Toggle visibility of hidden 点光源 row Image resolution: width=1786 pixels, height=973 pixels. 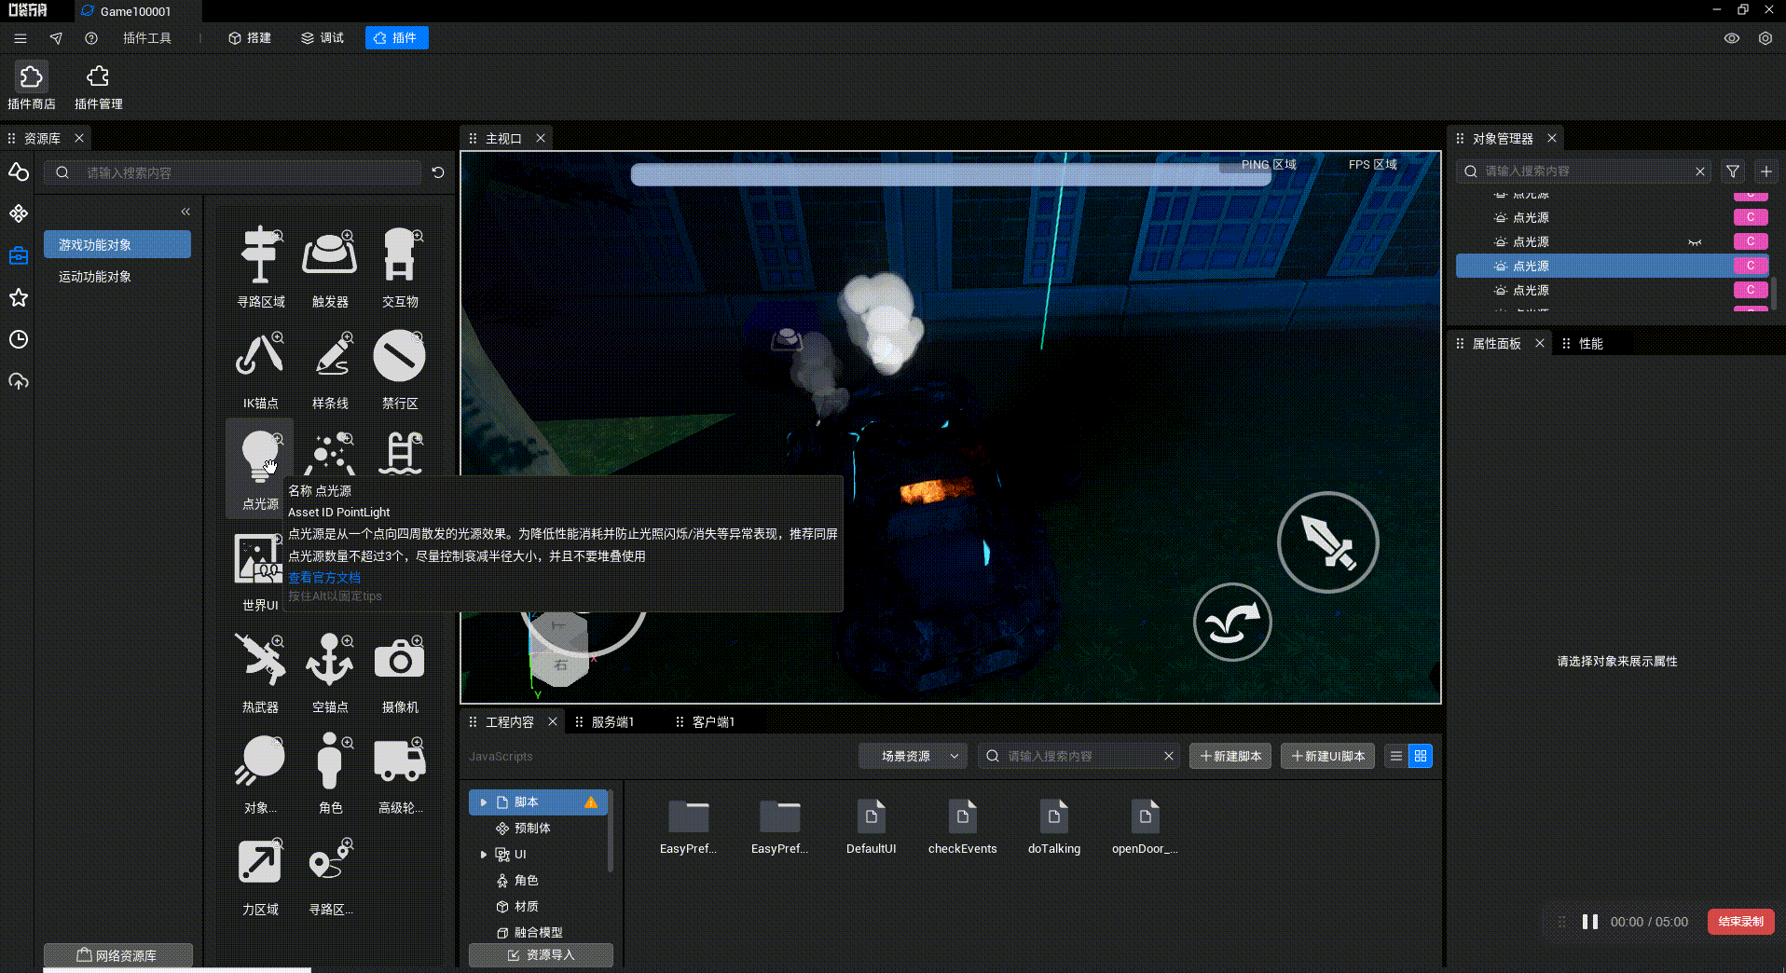(x=1695, y=242)
